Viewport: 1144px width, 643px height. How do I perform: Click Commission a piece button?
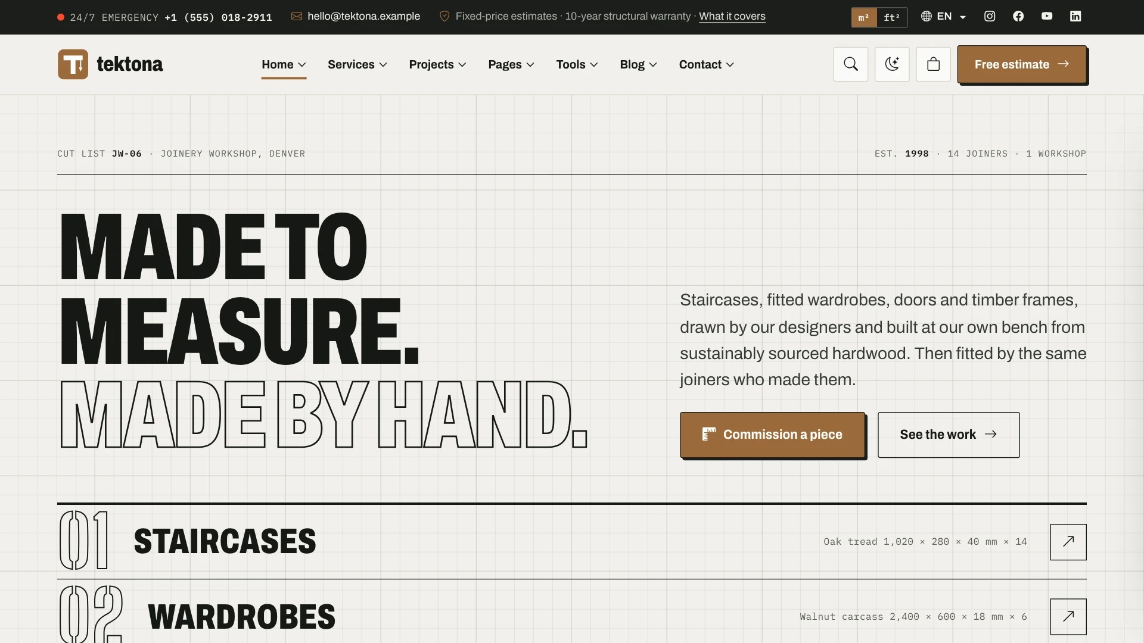[772, 435]
